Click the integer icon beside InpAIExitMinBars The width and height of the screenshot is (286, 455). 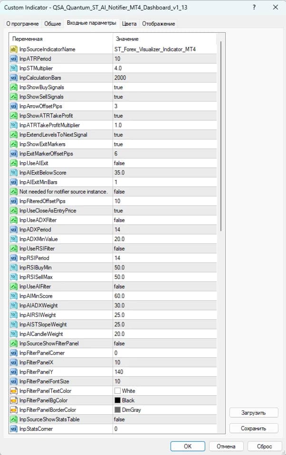tap(13, 182)
